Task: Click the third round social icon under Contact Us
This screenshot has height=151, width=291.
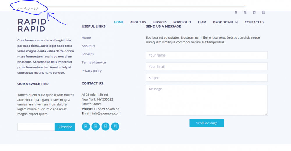Action: coord(105,126)
